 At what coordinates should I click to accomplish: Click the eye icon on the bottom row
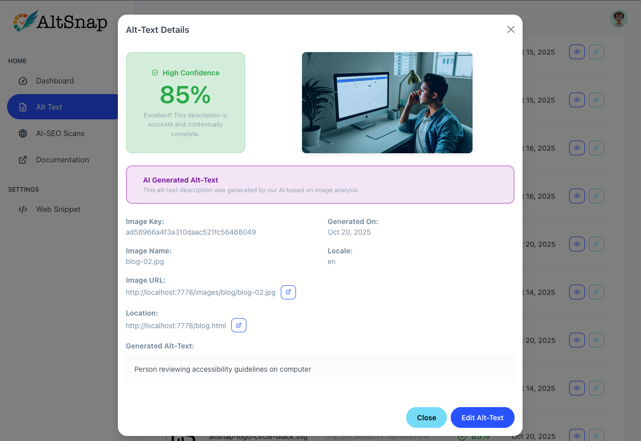point(577,434)
